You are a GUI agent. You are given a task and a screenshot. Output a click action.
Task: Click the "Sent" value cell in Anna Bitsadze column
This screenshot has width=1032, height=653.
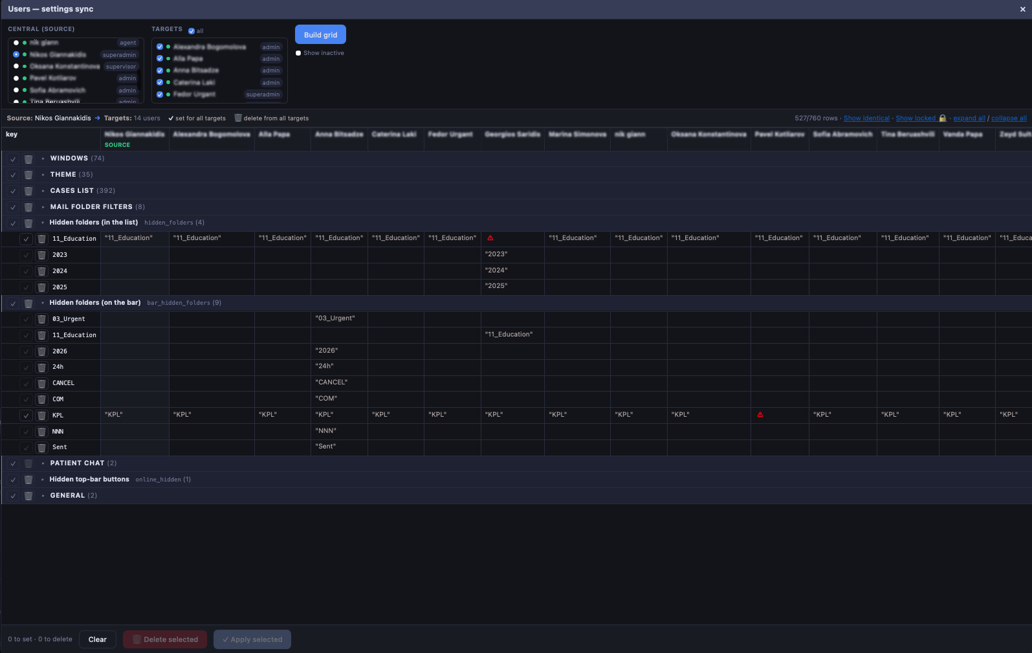coord(339,447)
